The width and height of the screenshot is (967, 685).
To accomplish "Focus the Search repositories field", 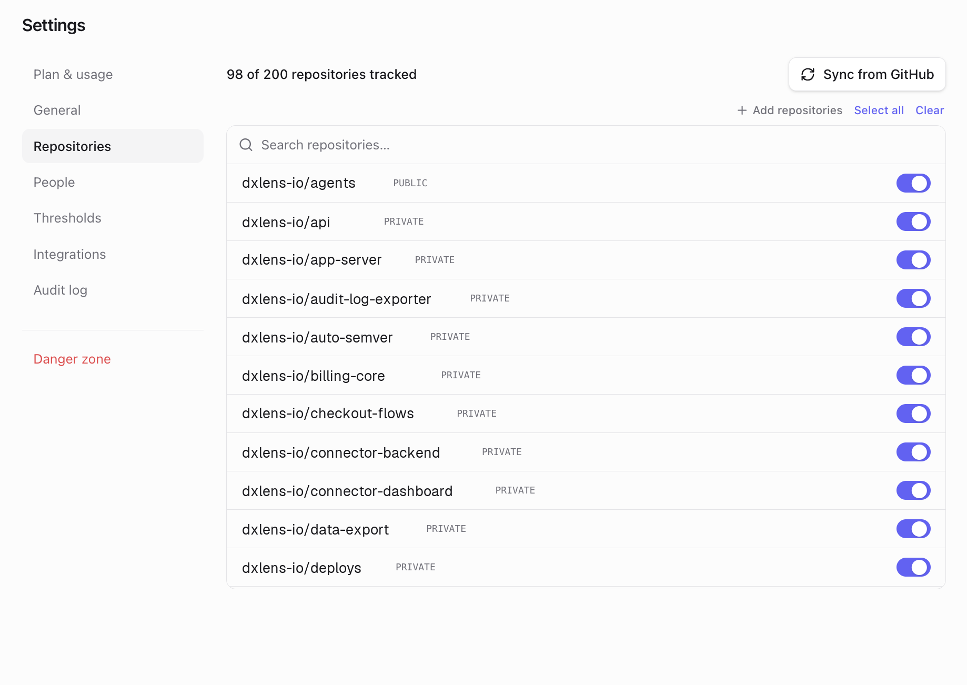I will (586, 145).
